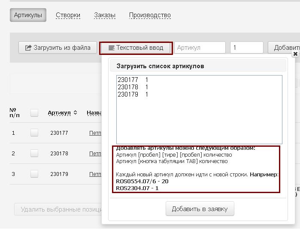Click the lines icon on Текстовый ввод
The width and height of the screenshot is (300, 230).
[111, 48]
